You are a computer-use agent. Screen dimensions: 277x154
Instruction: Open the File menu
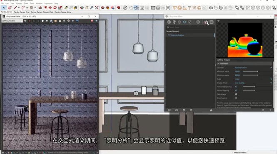[x=2, y=3]
